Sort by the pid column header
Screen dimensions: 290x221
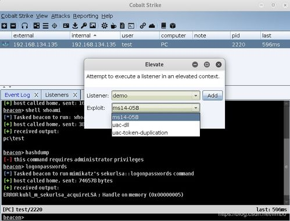tap(245, 36)
